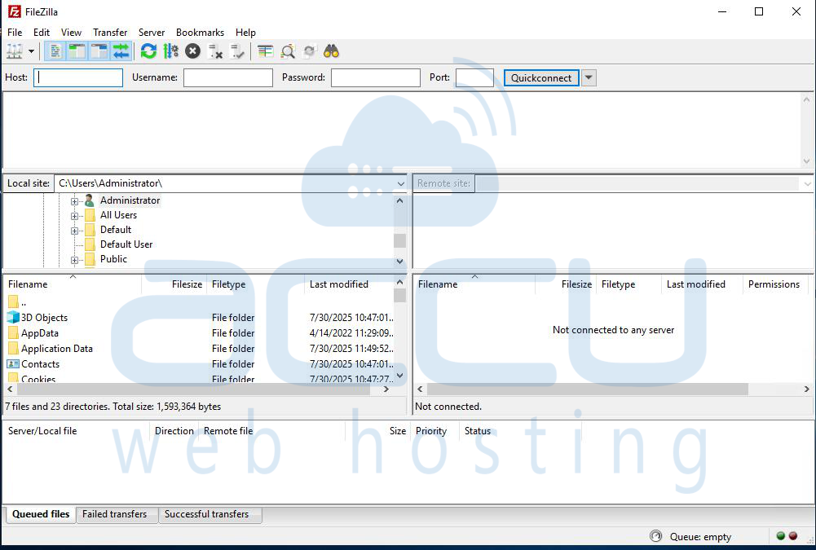Open the Site Manager dropdown arrow
Image resolution: width=816 pixels, height=550 pixels.
tap(31, 51)
